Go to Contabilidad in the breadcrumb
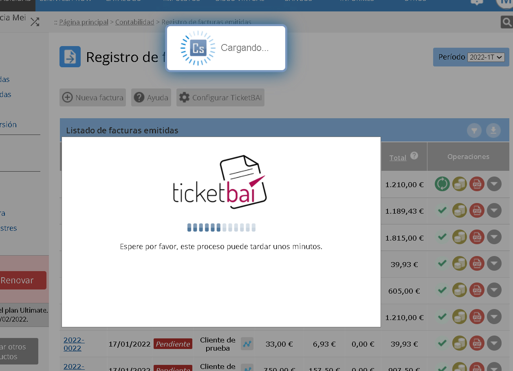 coord(134,22)
